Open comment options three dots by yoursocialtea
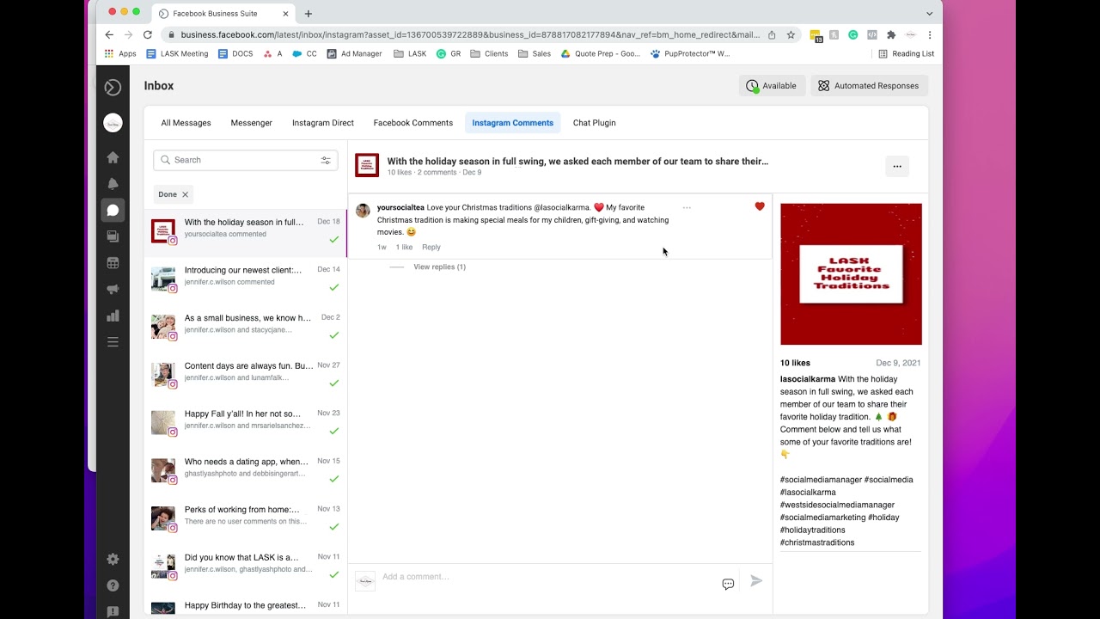 tap(687, 207)
